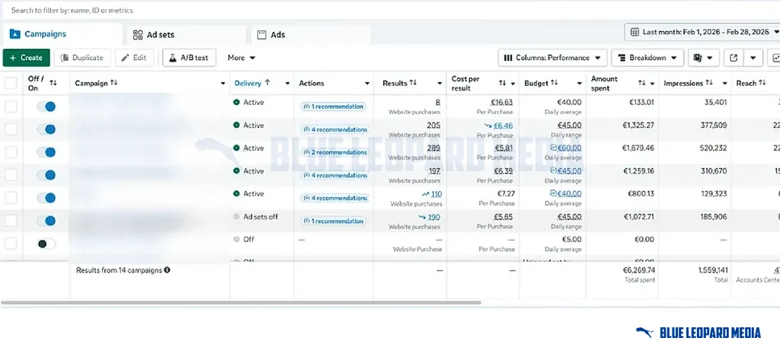Click the 520,232 impressions cell
The width and height of the screenshot is (780, 357).
[x=713, y=148]
